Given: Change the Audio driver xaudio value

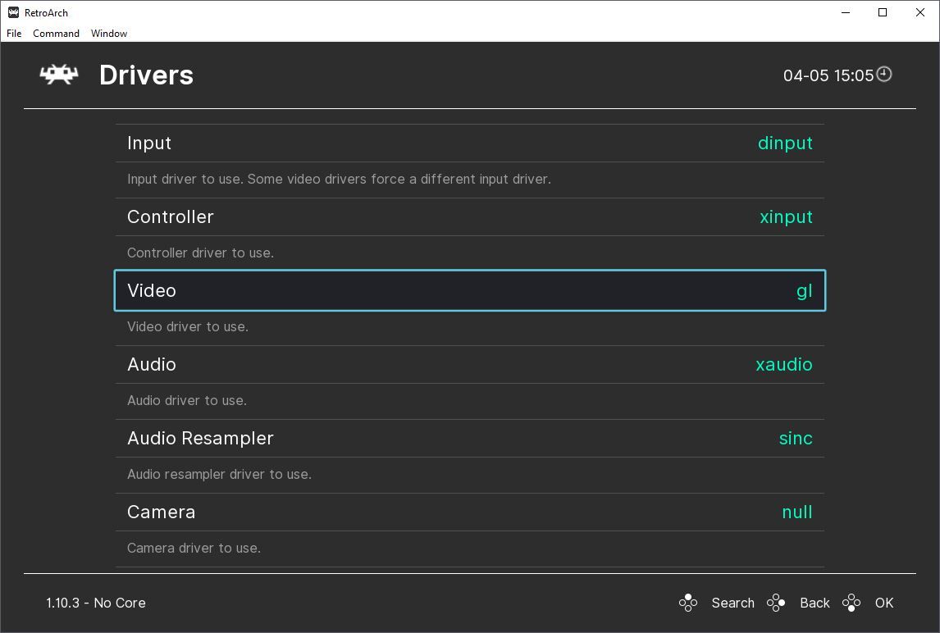Looking at the screenshot, I should tap(783, 365).
